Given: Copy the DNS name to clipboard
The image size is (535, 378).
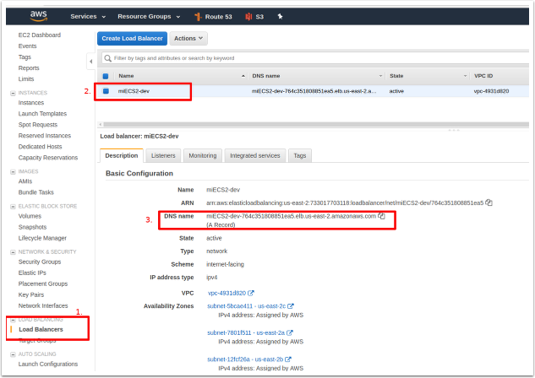Looking at the screenshot, I should coord(381,216).
